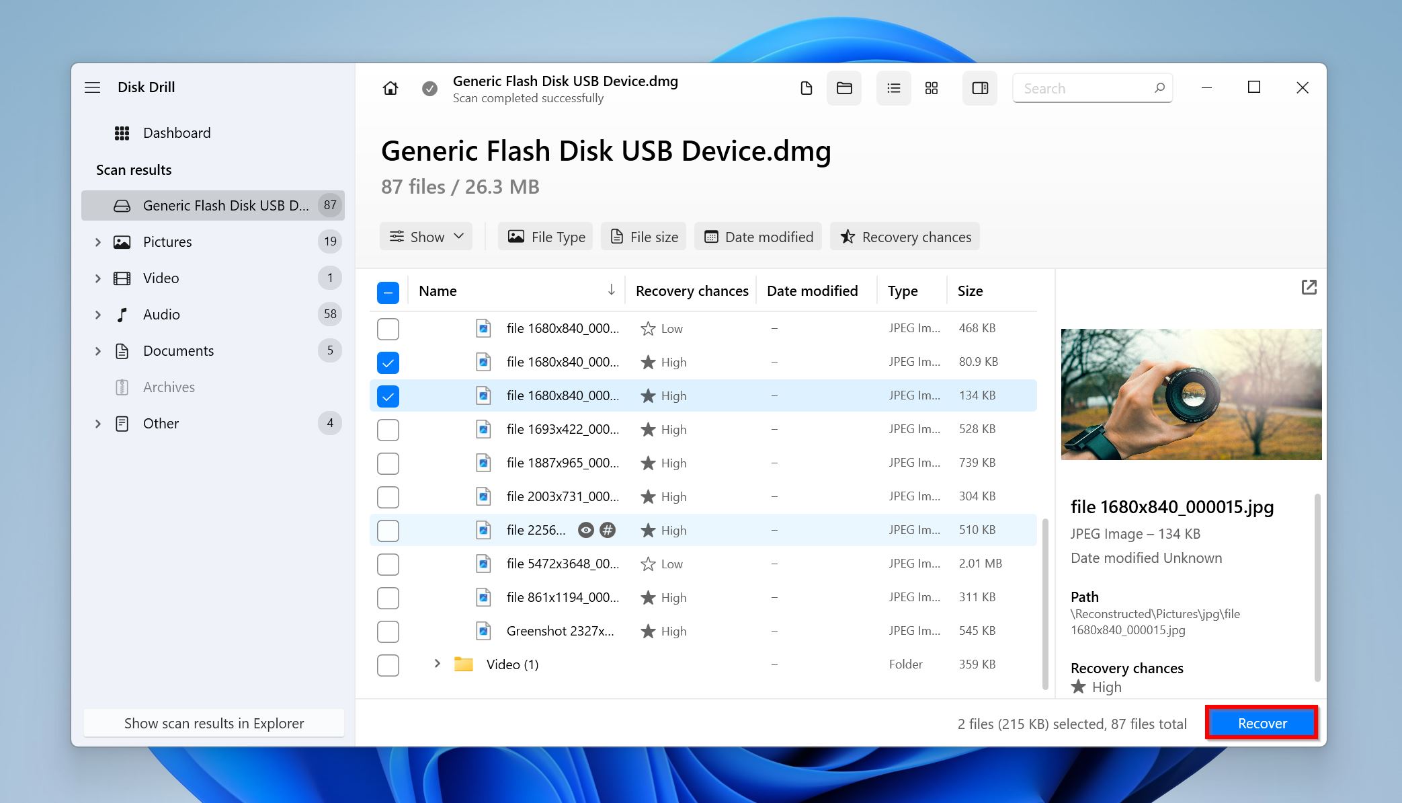1402x803 pixels.
Task: Click Show scan results in Explorer
Action: [x=214, y=723]
